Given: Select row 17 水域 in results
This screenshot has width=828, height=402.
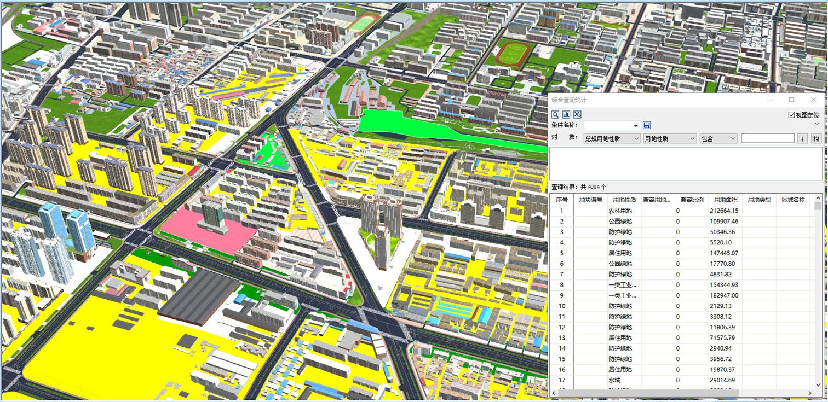Looking at the screenshot, I should click(614, 380).
